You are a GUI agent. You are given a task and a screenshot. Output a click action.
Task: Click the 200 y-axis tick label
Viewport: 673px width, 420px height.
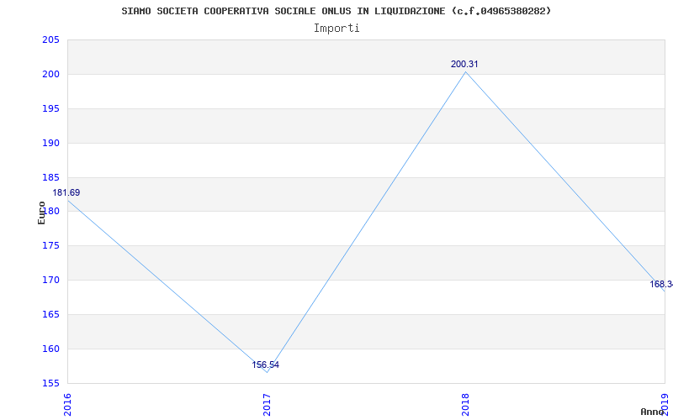click(50, 74)
